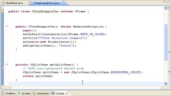Close the JTreeExampleTwo.java tab

tap(62, 3)
